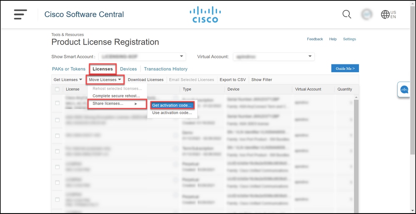Sort by the Device column header

coord(234,89)
